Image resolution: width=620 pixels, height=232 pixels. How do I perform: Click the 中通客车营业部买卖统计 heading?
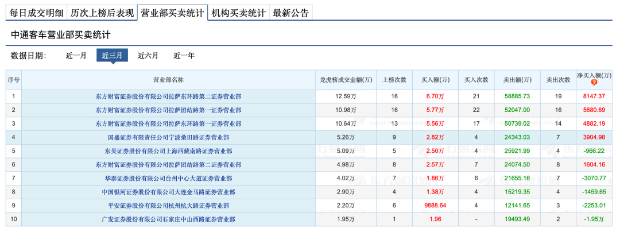60,35
